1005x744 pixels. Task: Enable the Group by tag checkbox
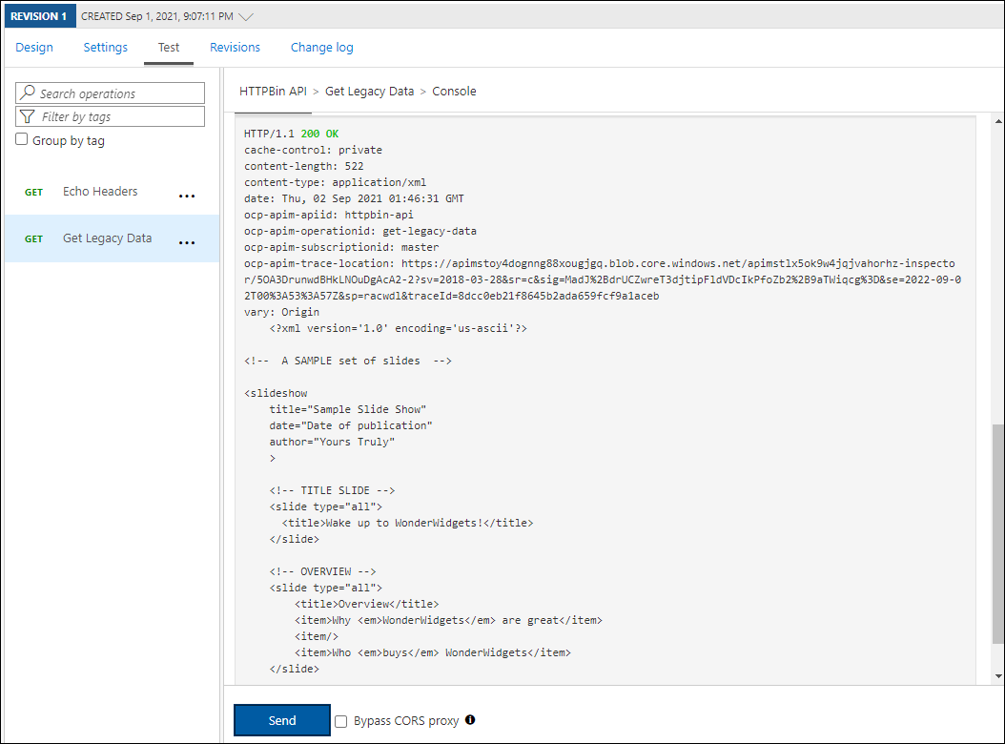click(22, 140)
